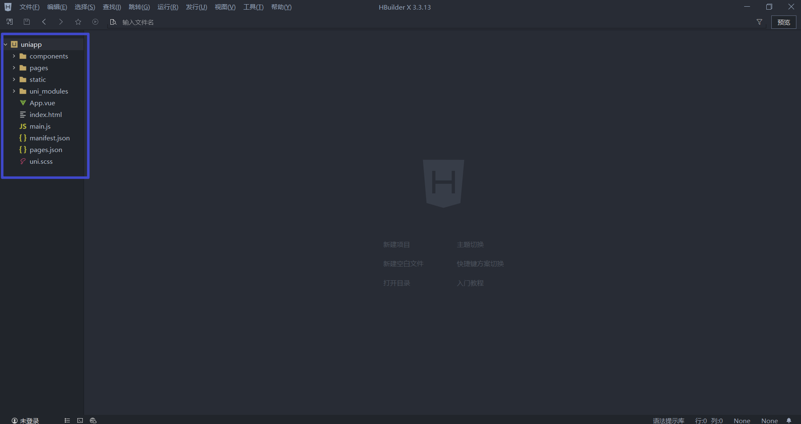The height and width of the screenshot is (424, 801).
Task: Click the static folder icon
Action: [23, 79]
